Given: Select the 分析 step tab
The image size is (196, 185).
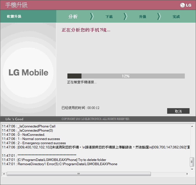Looking at the screenshot, I should [x=73, y=16].
